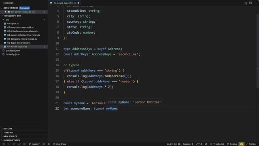Click 'AddressKeys' type name on line 11
The width and height of the screenshot is (259, 146).
click(82, 49)
